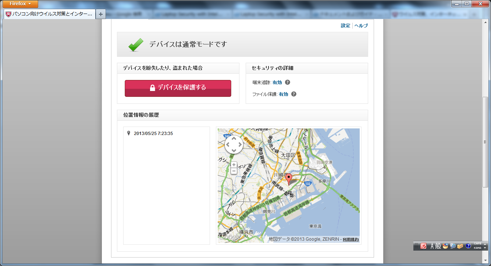The height and width of the screenshot is (266, 491).
Task: Open the IME tools toolbox icon
Action: click(x=460, y=246)
